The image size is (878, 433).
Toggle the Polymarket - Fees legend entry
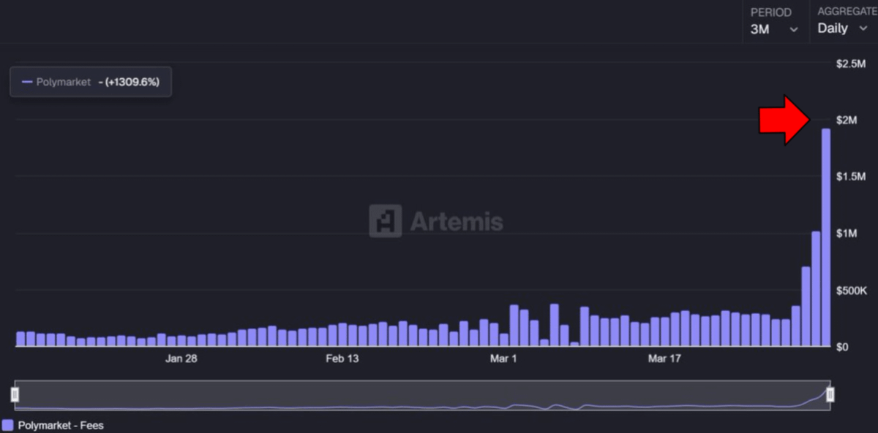click(53, 425)
